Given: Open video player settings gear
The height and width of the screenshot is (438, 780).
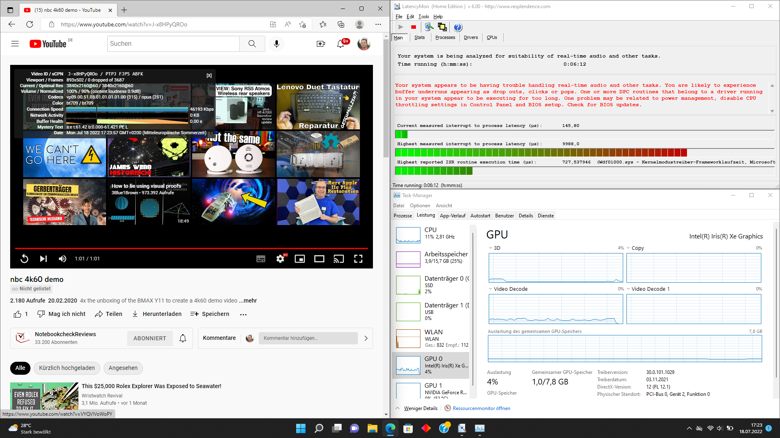Looking at the screenshot, I should [280, 259].
